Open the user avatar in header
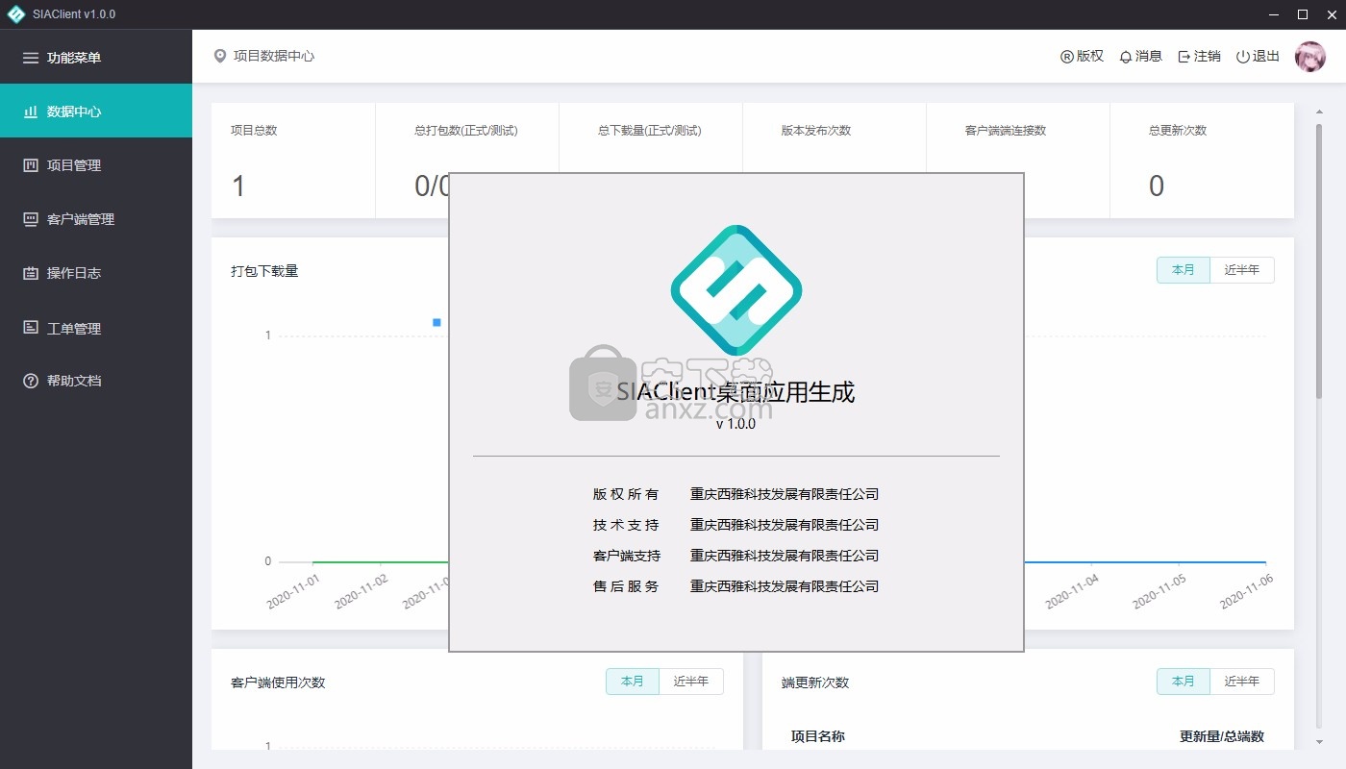The width and height of the screenshot is (1346, 769). point(1310,57)
